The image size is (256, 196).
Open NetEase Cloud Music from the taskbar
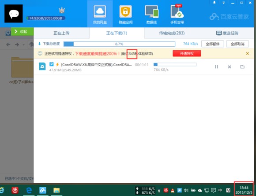point(15,190)
